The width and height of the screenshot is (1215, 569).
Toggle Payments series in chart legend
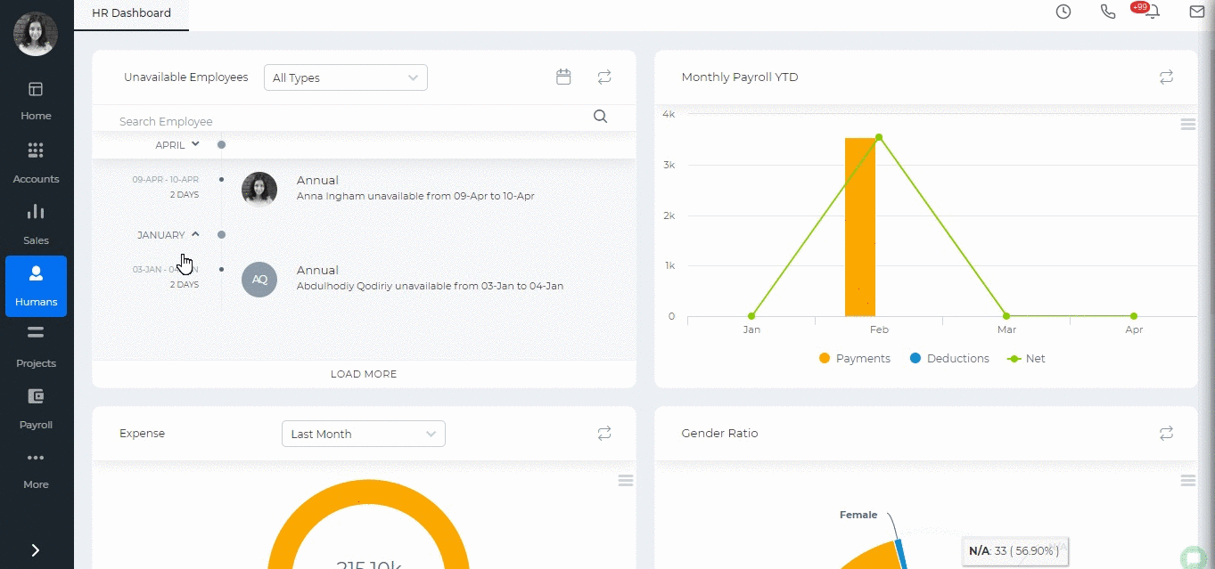(854, 359)
